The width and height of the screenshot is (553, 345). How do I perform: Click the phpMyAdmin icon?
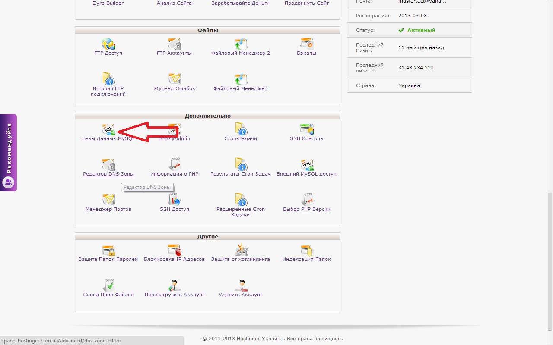coord(174,129)
